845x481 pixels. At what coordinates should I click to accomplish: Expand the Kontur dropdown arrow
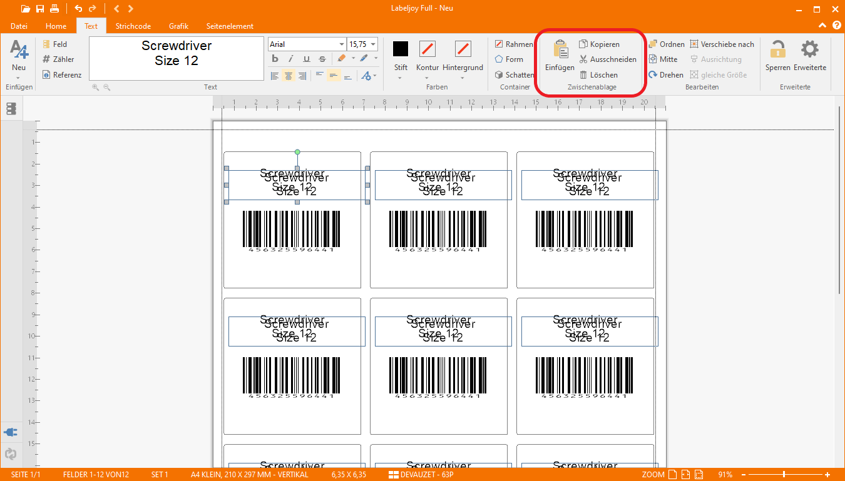[427, 78]
